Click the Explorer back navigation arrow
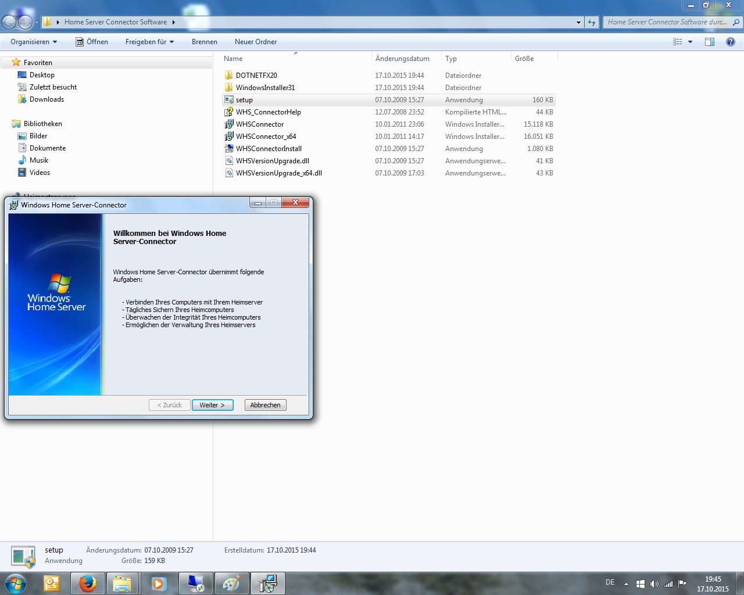 (9, 22)
